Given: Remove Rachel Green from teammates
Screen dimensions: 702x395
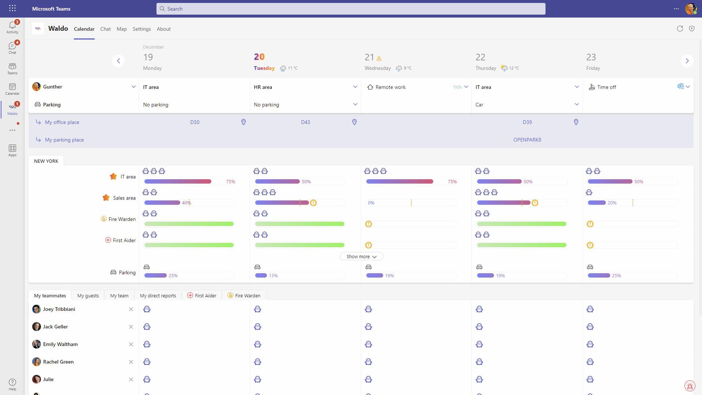Looking at the screenshot, I should coord(131,362).
